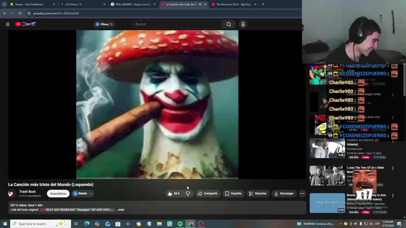Open the Trash Boat channel name link
This screenshot has height=228, width=406.
(27, 192)
